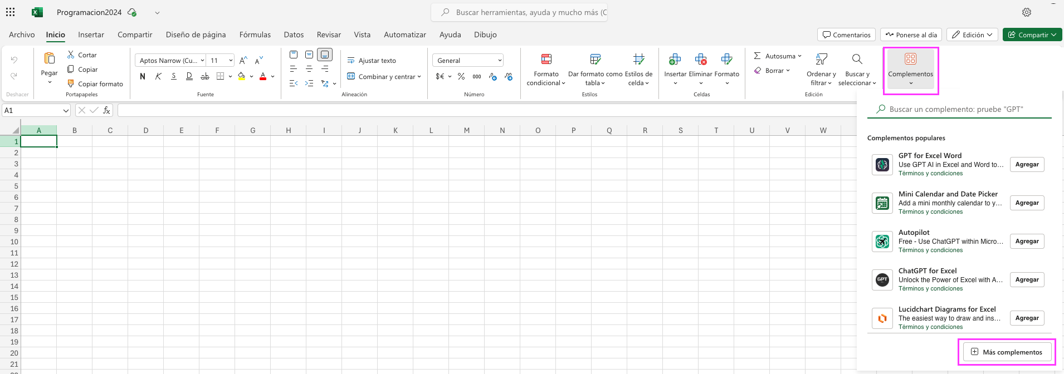This screenshot has height=374, width=1064.
Task: Decrease decimal places
Action: [492, 76]
